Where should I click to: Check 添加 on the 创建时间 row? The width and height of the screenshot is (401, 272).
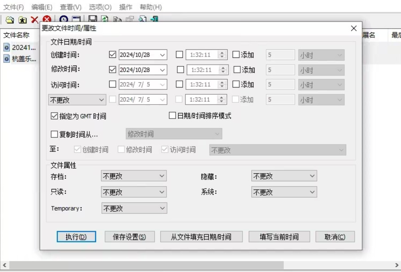click(x=236, y=54)
